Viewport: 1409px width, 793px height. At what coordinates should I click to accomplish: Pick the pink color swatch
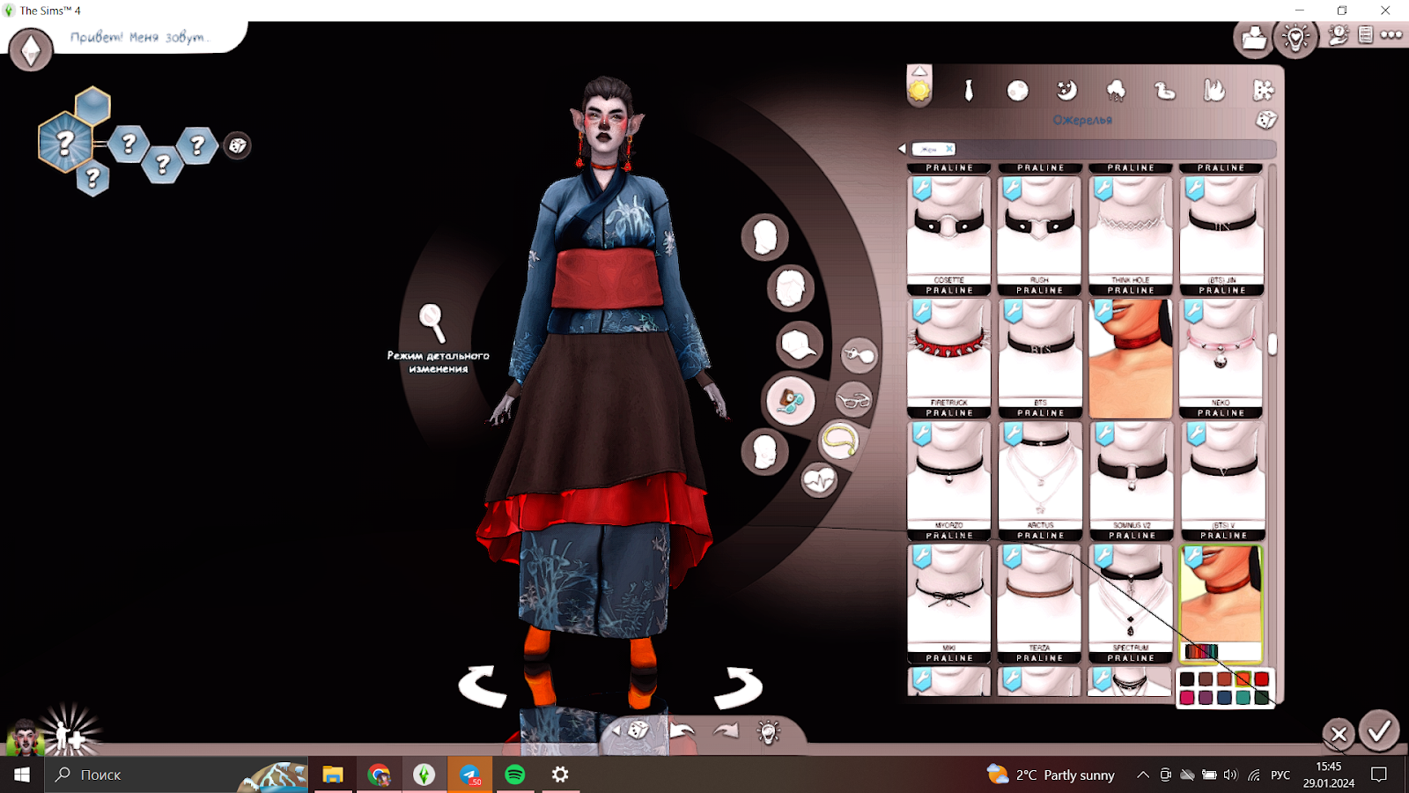[x=1187, y=697]
